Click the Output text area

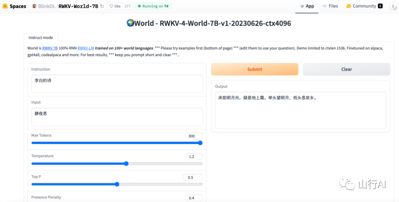coord(300,110)
